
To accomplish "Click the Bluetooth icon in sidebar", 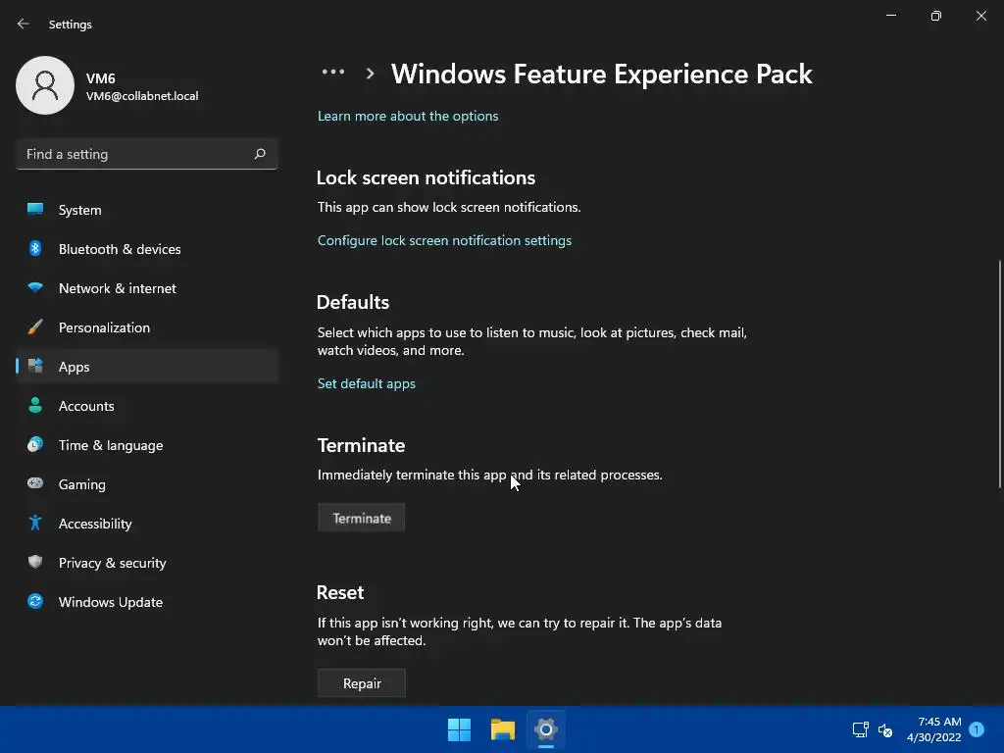I will pos(35,248).
